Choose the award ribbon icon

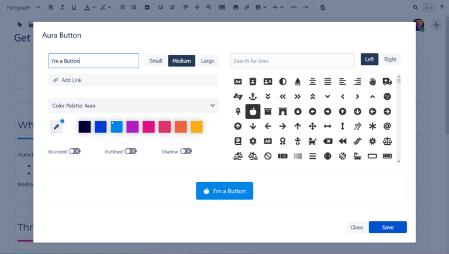coord(282,141)
